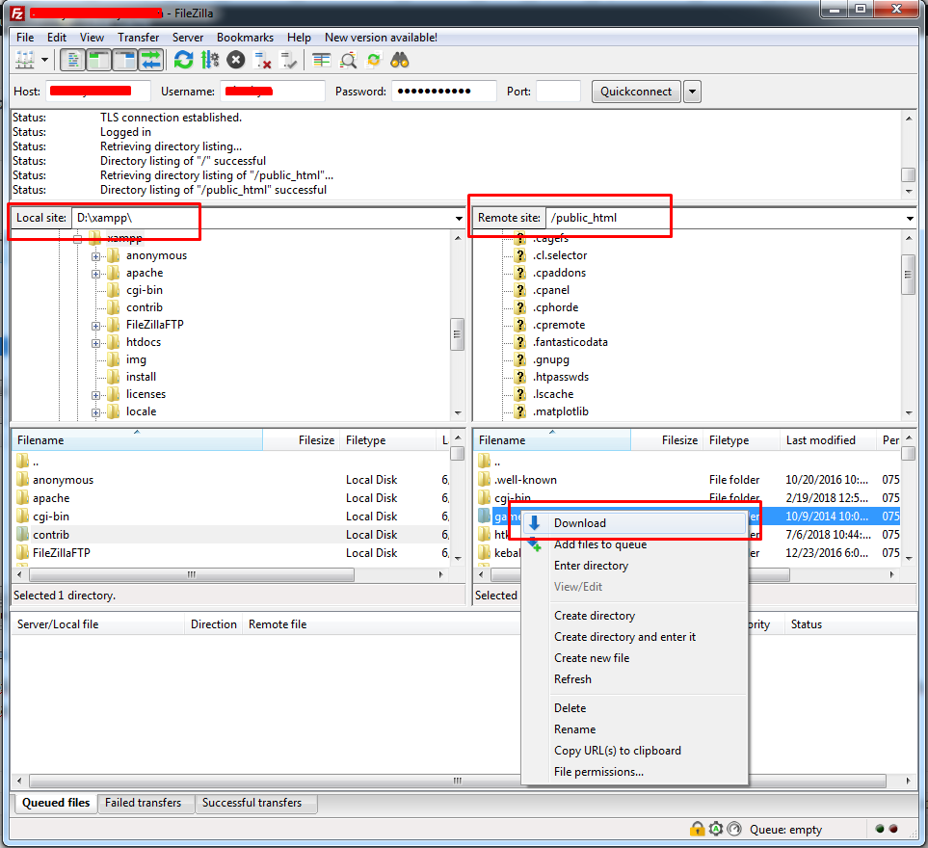
Task: Click the local file list horizontal scrollbar
Action: point(192,574)
